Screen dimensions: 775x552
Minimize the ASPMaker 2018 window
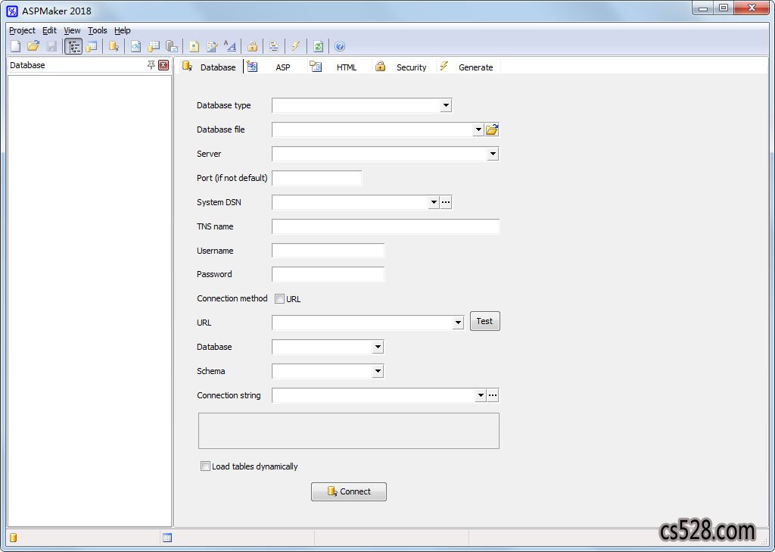tap(703, 8)
